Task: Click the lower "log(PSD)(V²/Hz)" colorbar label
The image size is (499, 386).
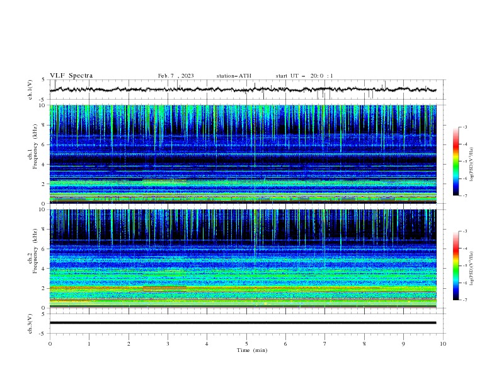Action: point(471,269)
